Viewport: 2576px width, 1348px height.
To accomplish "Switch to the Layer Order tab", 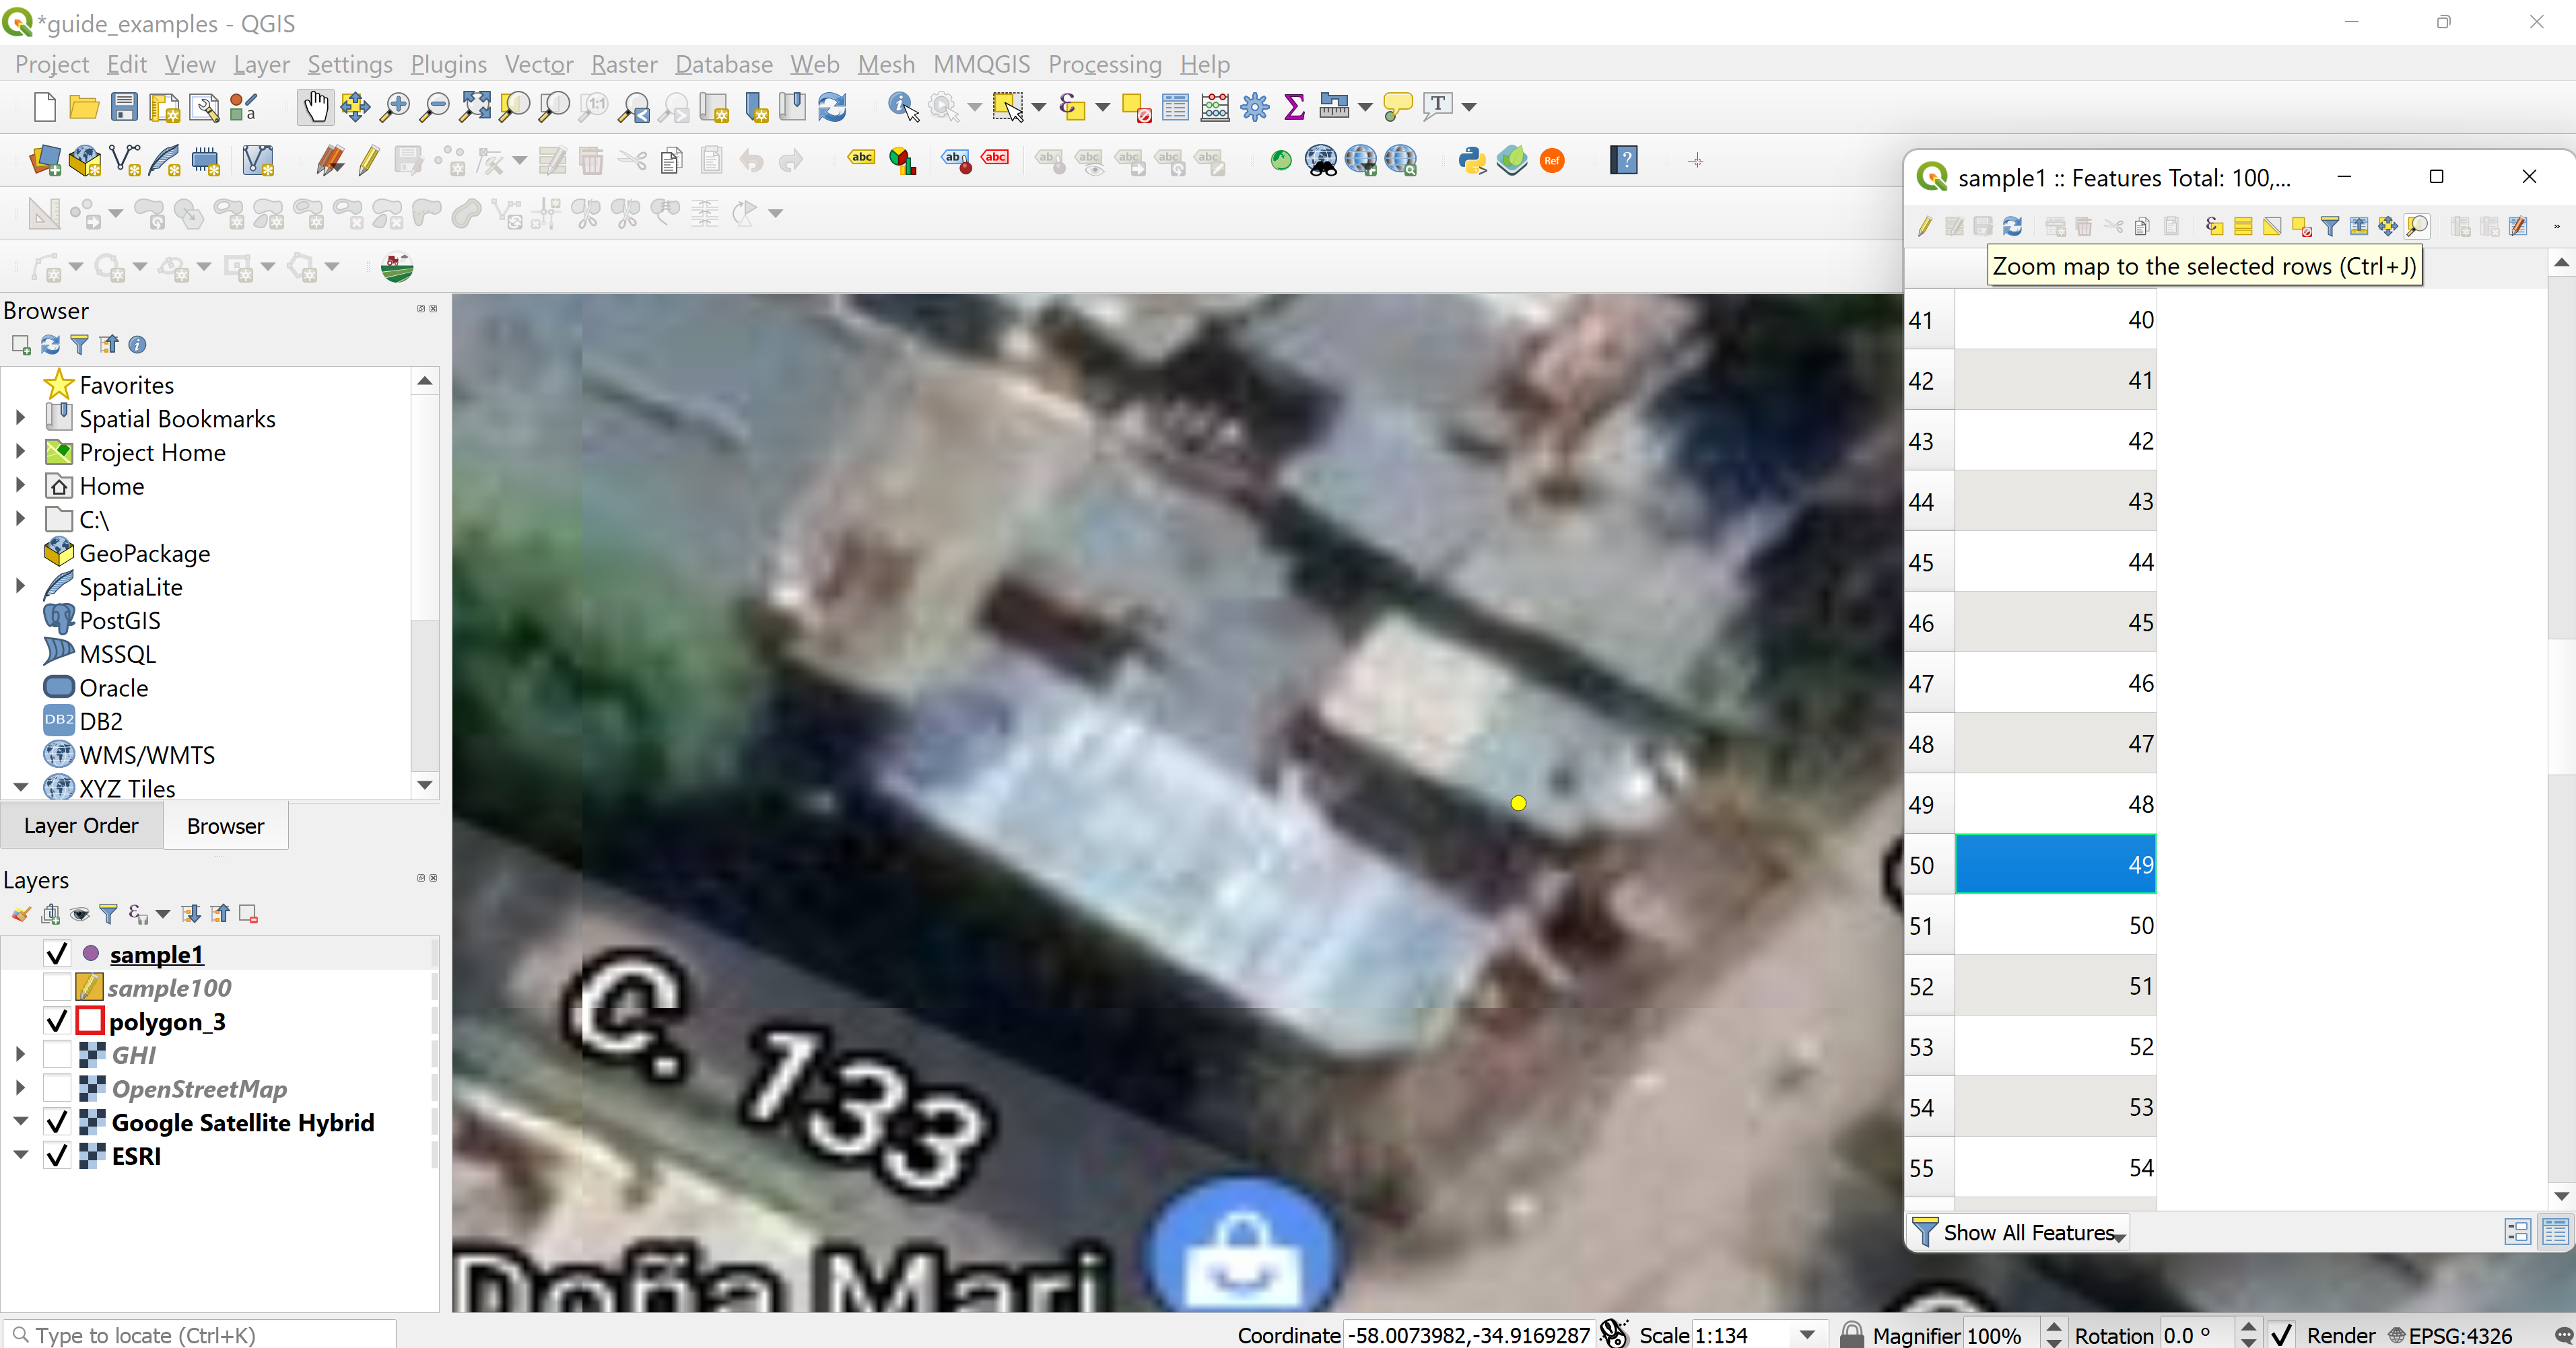I will click(x=81, y=825).
